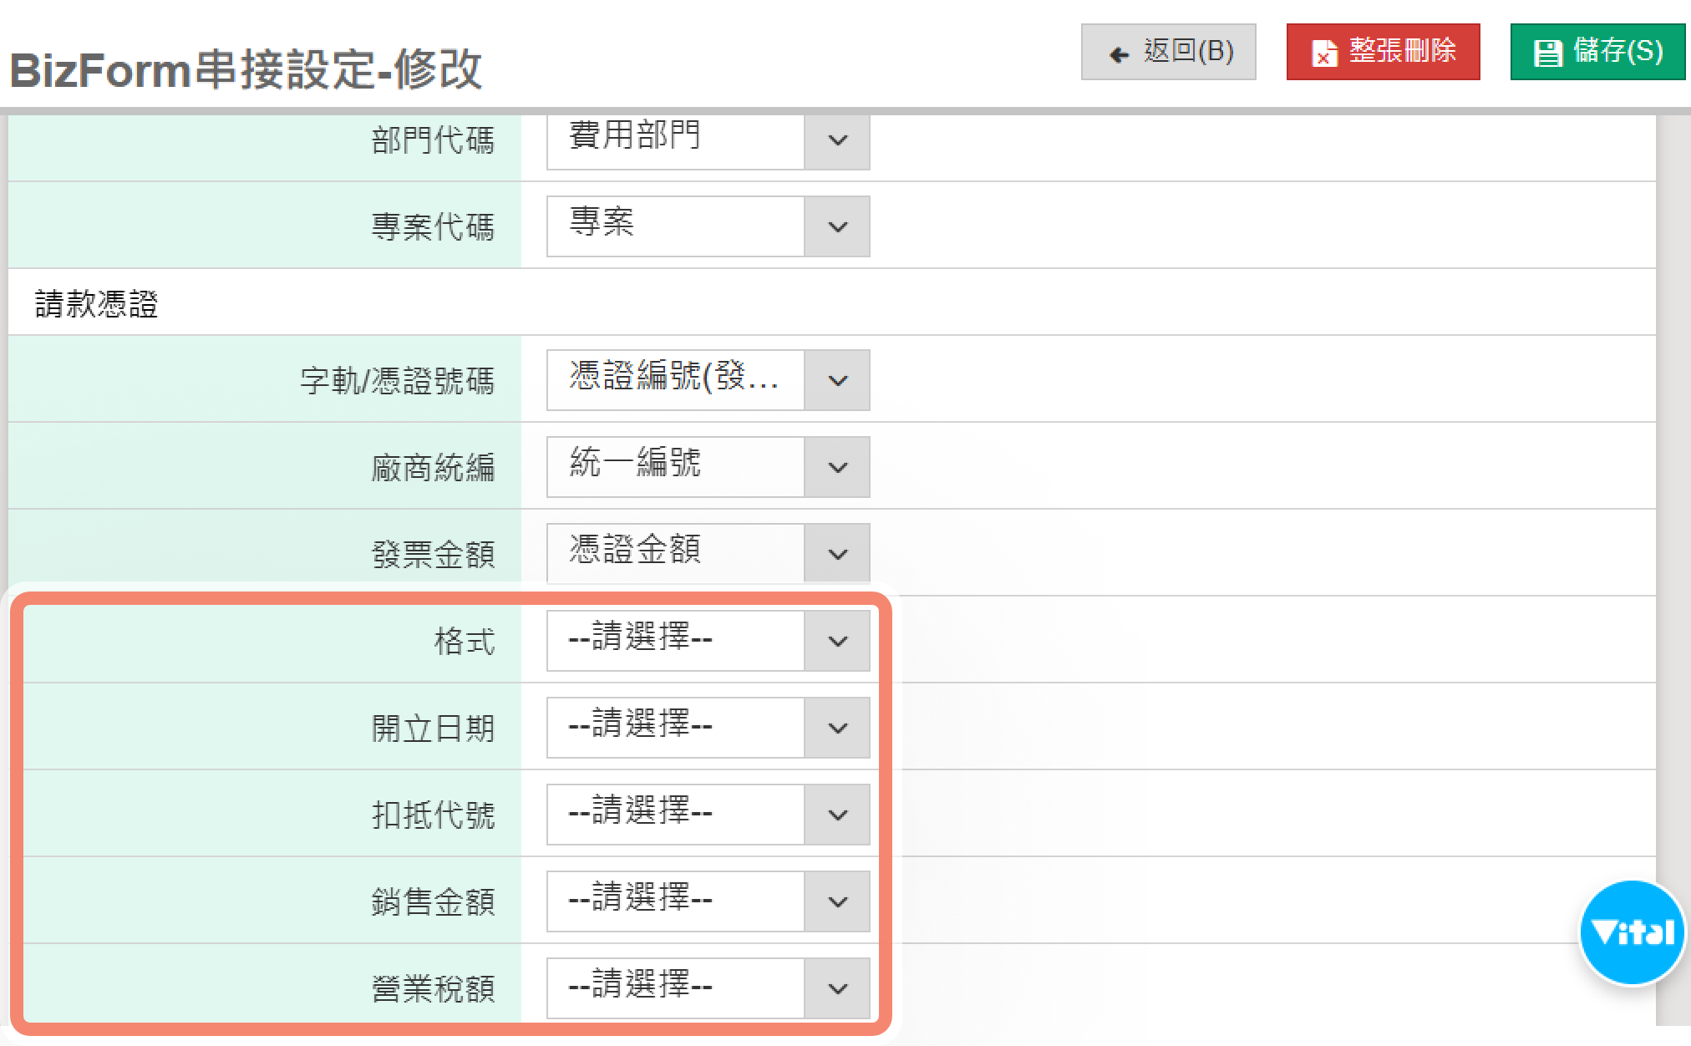
Task: Click the Vital chat bubble icon
Action: (x=1631, y=932)
